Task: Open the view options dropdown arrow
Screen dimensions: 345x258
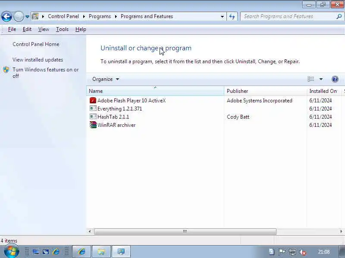Action: coord(321,79)
